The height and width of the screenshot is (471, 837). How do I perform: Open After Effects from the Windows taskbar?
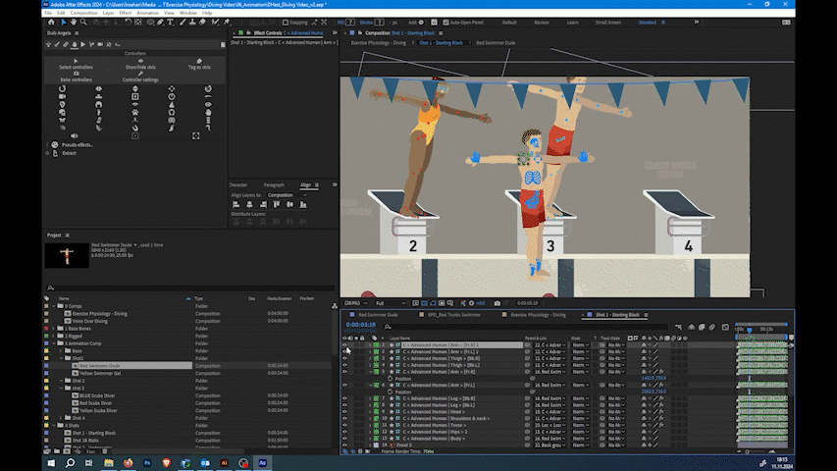tap(263, 463)
